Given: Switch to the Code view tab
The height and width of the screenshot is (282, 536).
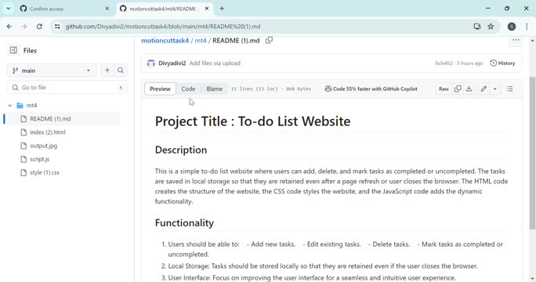Looking at the screenshot, I should pos(188,89).
